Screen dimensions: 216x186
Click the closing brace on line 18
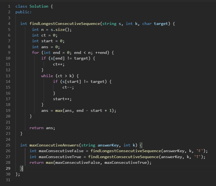click(43, 105)
